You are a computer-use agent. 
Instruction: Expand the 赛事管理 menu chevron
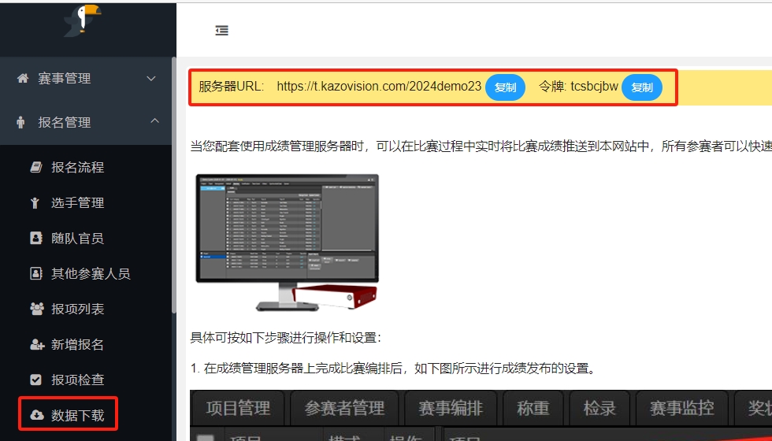click(x=152, y=79)
